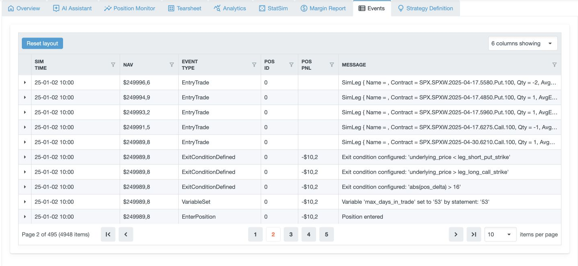Open the Strategy Definition tab
The height and width of the screenshot is (266, 578).
click(x=426, y=8)
